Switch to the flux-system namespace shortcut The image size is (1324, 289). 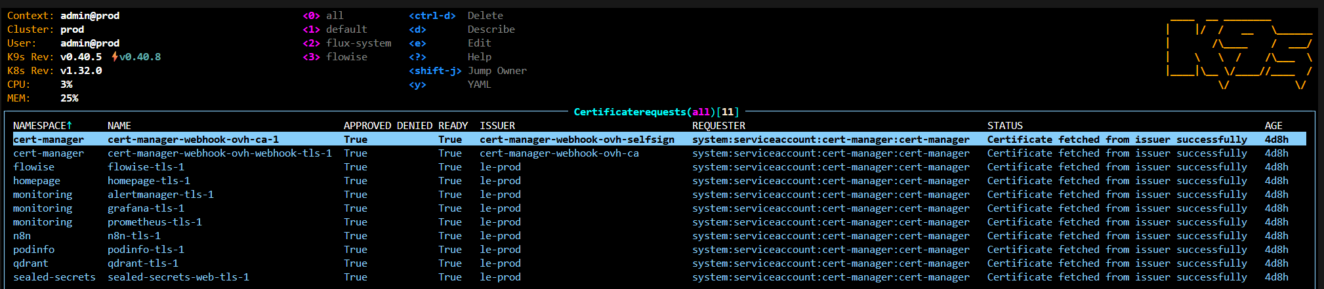coord(346,43)
